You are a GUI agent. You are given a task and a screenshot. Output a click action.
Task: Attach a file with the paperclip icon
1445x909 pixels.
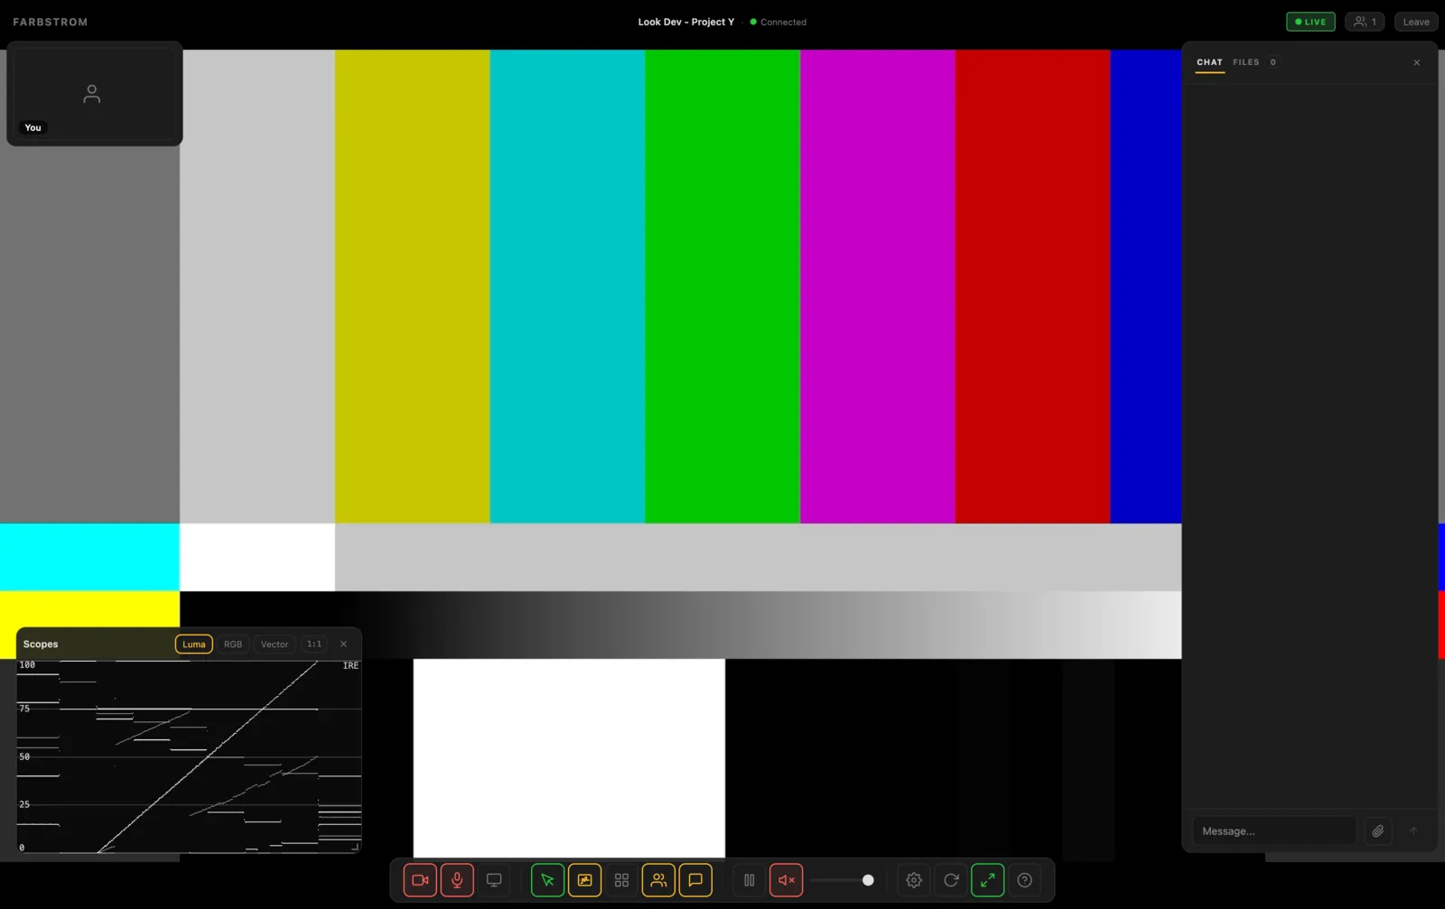pyautogui.click(x=1378, y=831)
